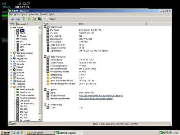Expand the DirectX node
The image size is (180, 135).
[x=11, y=70]
